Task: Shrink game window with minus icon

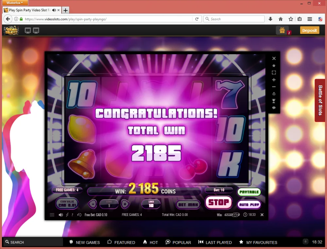Action: point(274,87)
